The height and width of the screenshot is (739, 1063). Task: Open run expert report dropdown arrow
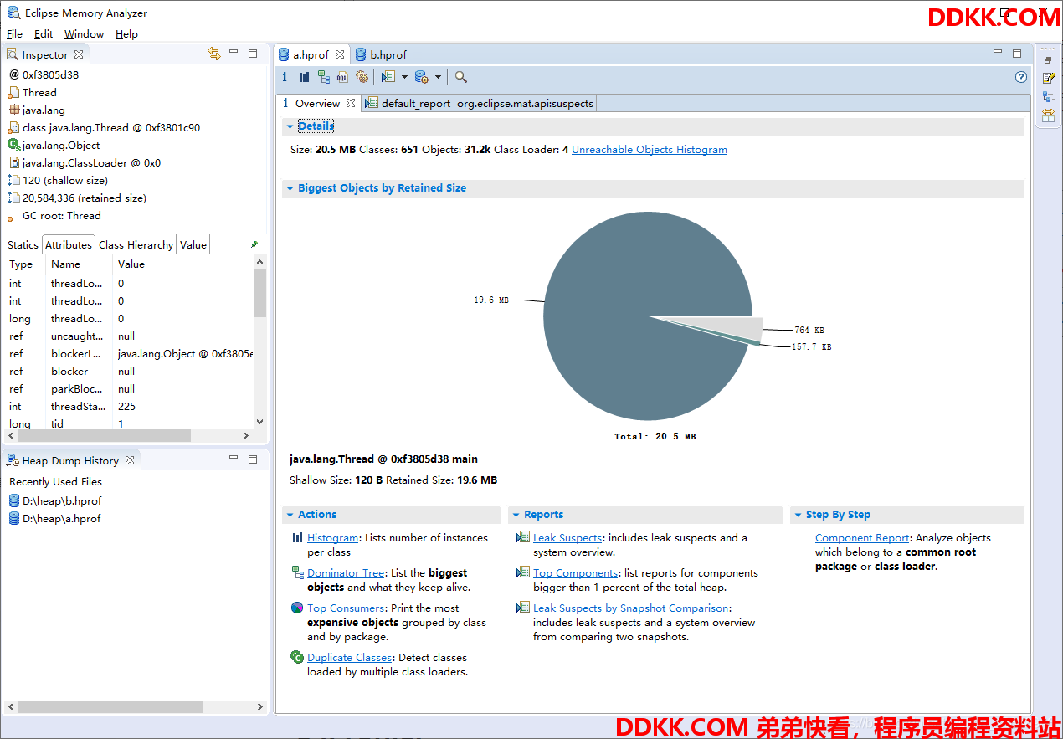click(x=404, y=77)
